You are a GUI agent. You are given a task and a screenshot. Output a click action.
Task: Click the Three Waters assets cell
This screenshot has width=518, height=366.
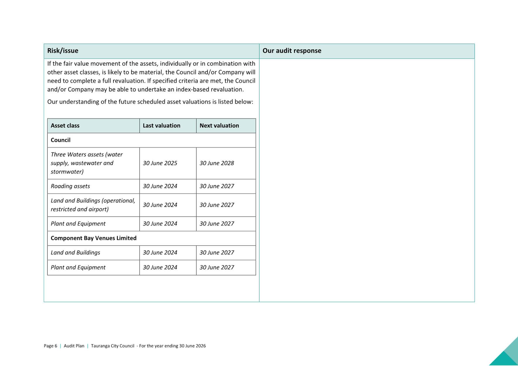point(87,163)
